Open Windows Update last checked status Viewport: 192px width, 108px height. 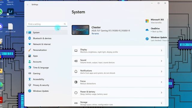pyautogui.click(x=160, y=40)
